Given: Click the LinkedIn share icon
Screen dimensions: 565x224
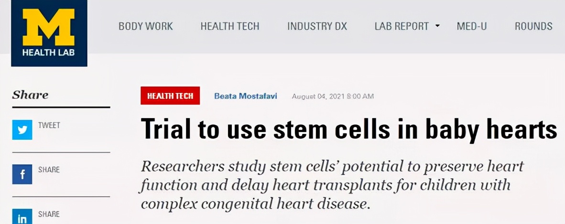Looking at the screenshot, I should pos(22,217).
